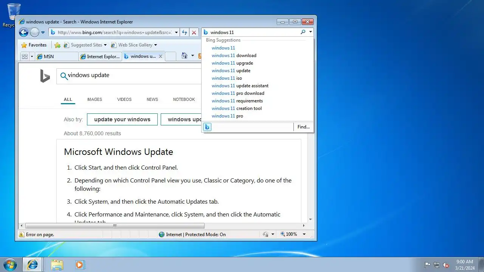Click the horizontal scrollbar thumb
The image size is (484, 272).
(115, 226)
